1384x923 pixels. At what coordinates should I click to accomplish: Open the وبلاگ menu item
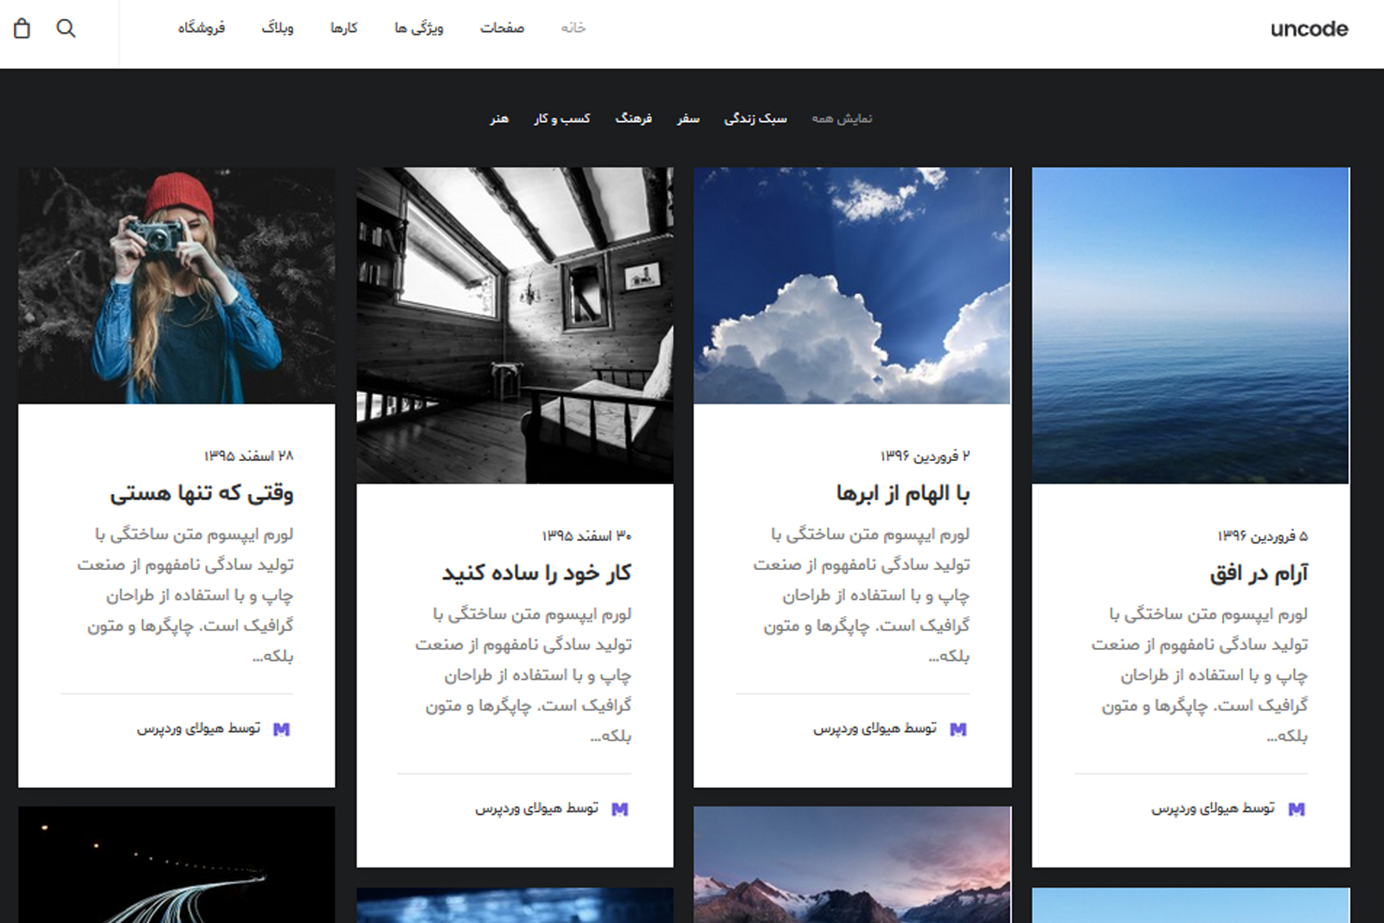pos(278,28)
